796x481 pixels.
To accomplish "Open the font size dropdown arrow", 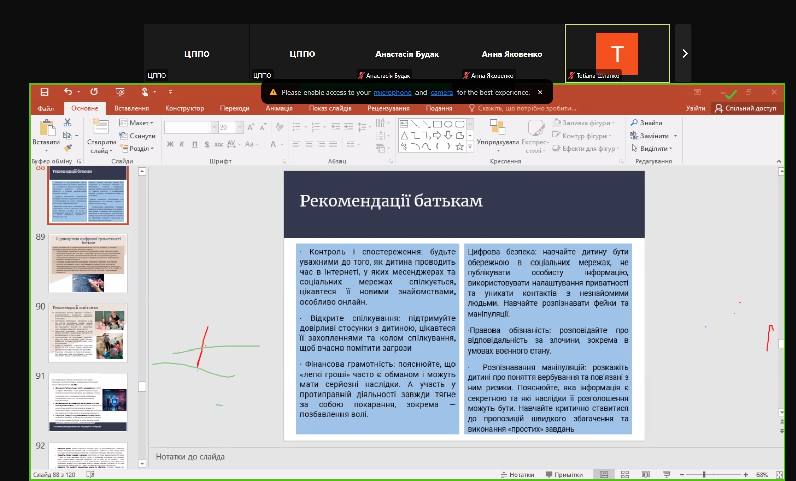I will click(x=240, y=127).
